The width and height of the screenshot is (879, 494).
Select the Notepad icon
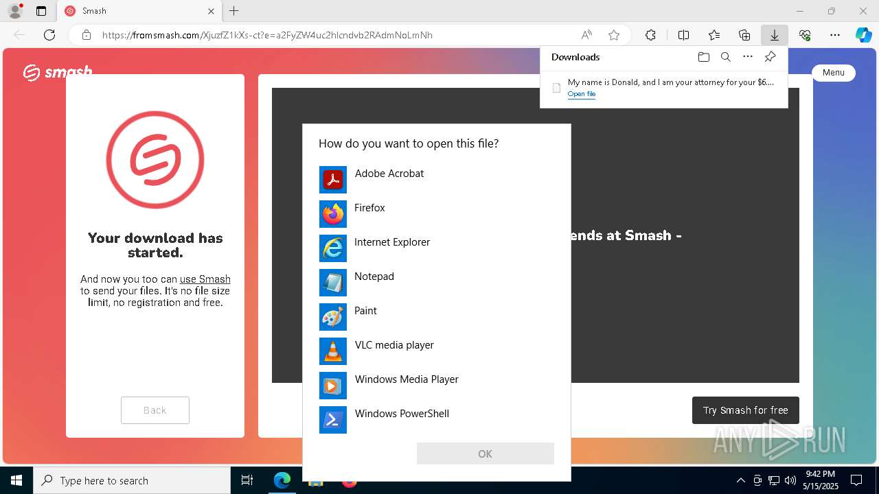(333, 283)
